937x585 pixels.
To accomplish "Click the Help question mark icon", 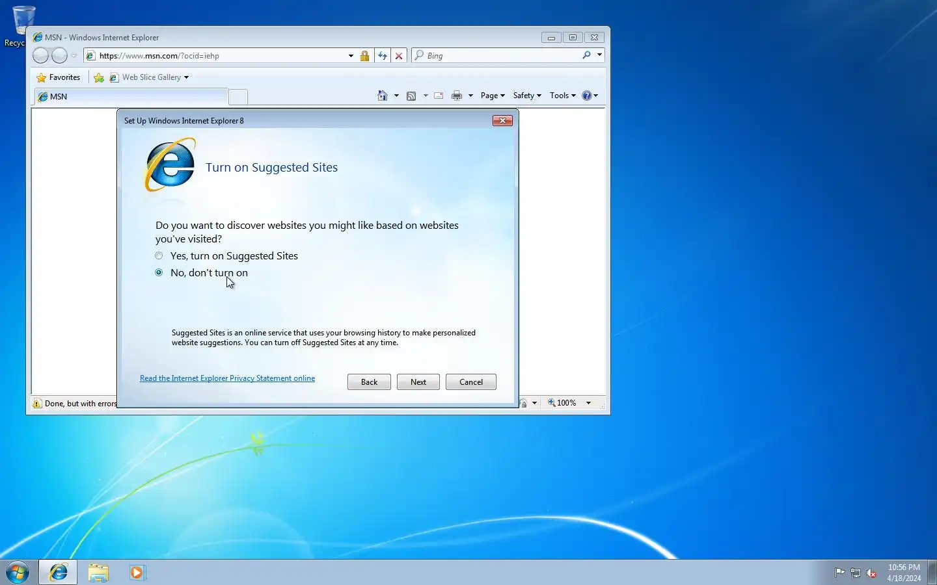I will click(x=587, y=96).
